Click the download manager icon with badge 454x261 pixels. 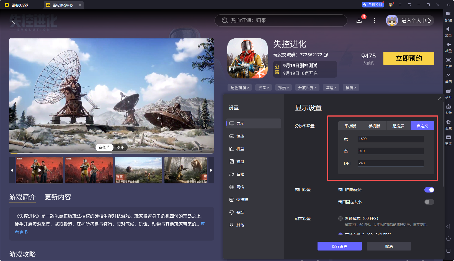tap(359, 20)
